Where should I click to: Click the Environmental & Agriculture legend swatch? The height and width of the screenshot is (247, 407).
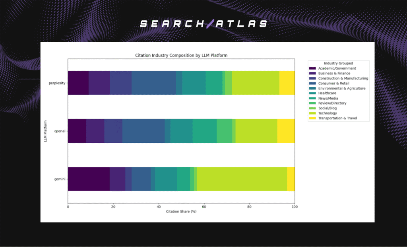[x=312, y=88]
